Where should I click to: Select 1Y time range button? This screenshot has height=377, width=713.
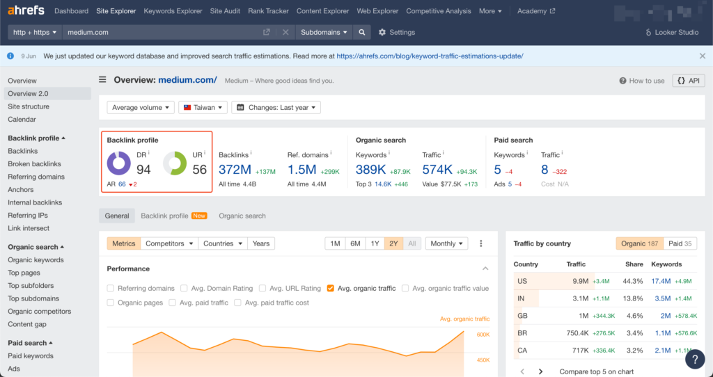click(375, 243)
